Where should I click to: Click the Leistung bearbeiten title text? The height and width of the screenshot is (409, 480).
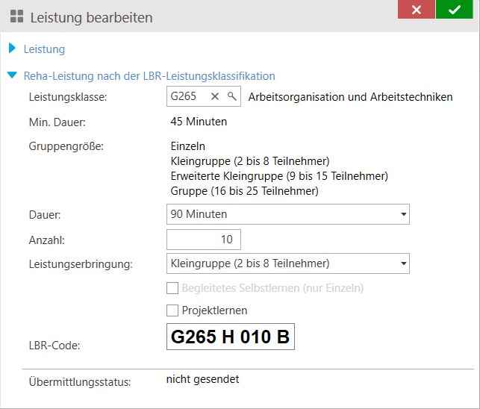click(x=91, y=17)
